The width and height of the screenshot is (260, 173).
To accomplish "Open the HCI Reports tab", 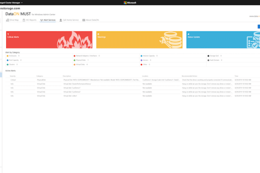I will [29, 20].
